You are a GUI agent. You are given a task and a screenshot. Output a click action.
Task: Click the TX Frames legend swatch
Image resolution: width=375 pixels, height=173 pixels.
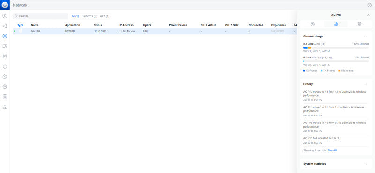(322, 71)
